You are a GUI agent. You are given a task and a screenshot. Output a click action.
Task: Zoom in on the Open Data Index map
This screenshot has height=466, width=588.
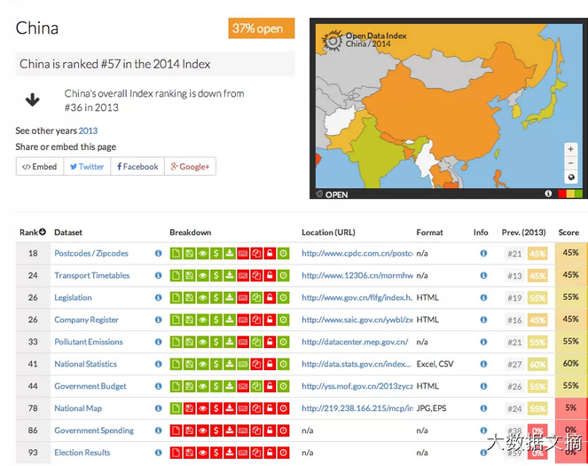tap(571, 149)
